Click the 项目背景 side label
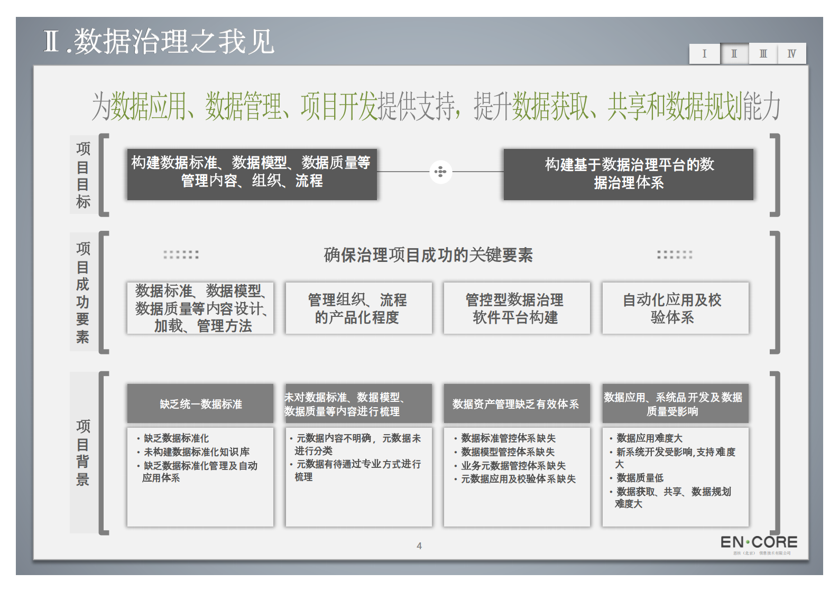The width and height of the screenshot is (839, 592). [x=83, y=453]
